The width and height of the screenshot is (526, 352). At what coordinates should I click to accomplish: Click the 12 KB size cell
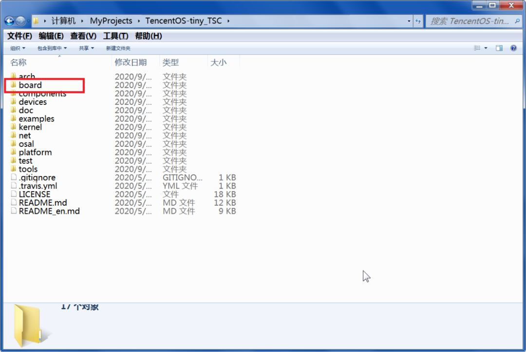point(225,202)
